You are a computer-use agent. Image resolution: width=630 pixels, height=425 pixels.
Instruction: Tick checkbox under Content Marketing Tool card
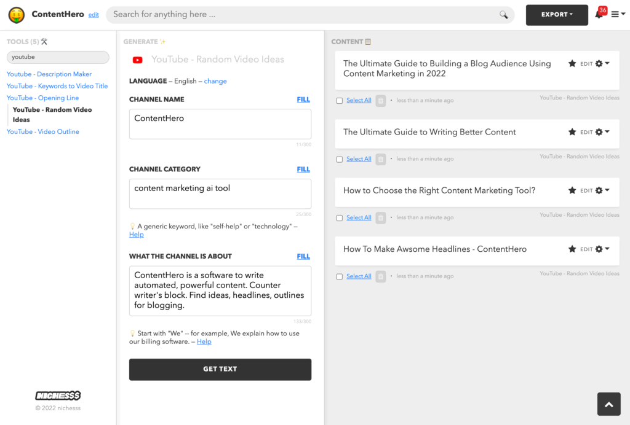pos(340,217)
